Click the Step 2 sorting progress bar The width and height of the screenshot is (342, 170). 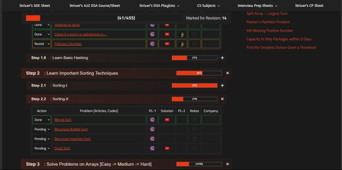pos(199,73)
